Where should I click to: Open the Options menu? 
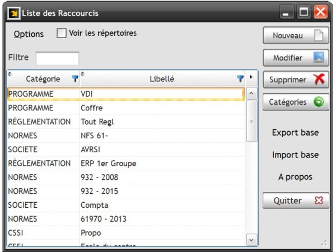coord(29,34)
